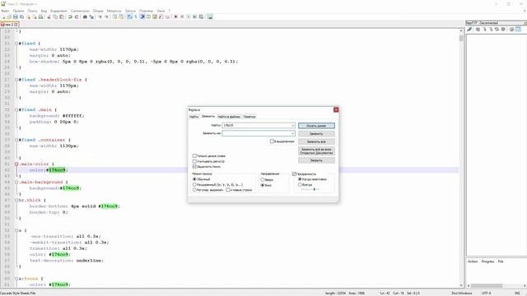Screen dimensions: 527x296
Task: Click the Zoom In toolbar icon
Action: point(100,16)
